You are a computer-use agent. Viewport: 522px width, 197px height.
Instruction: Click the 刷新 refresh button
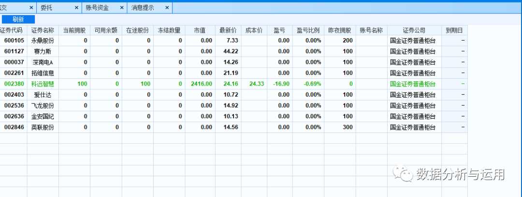click(18, 19)
